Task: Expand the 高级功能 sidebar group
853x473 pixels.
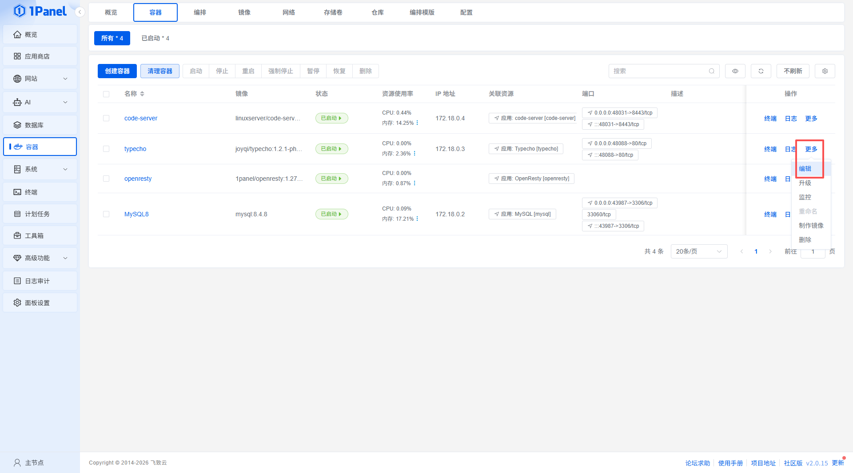Action: (40, 258)
